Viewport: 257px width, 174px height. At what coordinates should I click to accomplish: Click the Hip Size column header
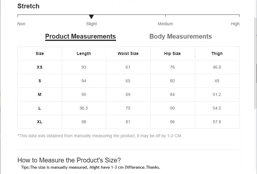[172, 53]
